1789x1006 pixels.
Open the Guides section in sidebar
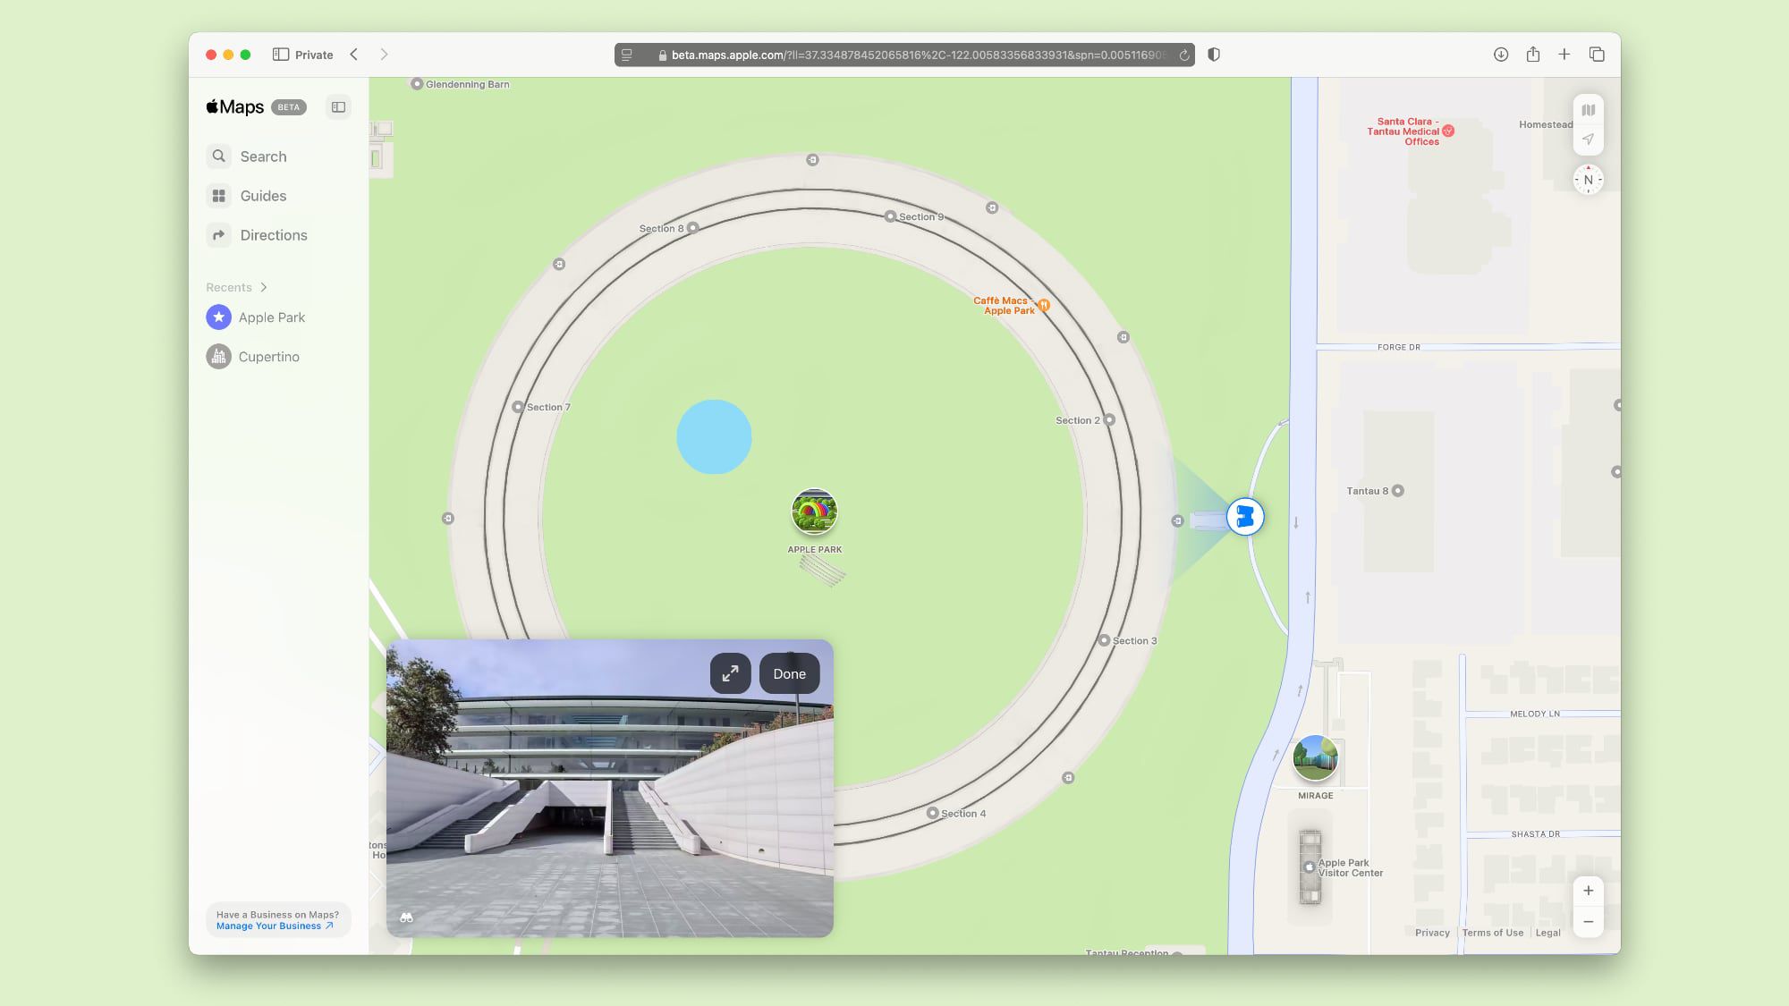(x=263, y=195)
